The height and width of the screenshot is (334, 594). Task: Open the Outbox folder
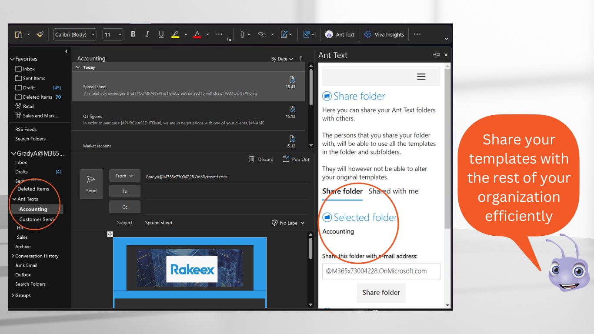[23, 275]
